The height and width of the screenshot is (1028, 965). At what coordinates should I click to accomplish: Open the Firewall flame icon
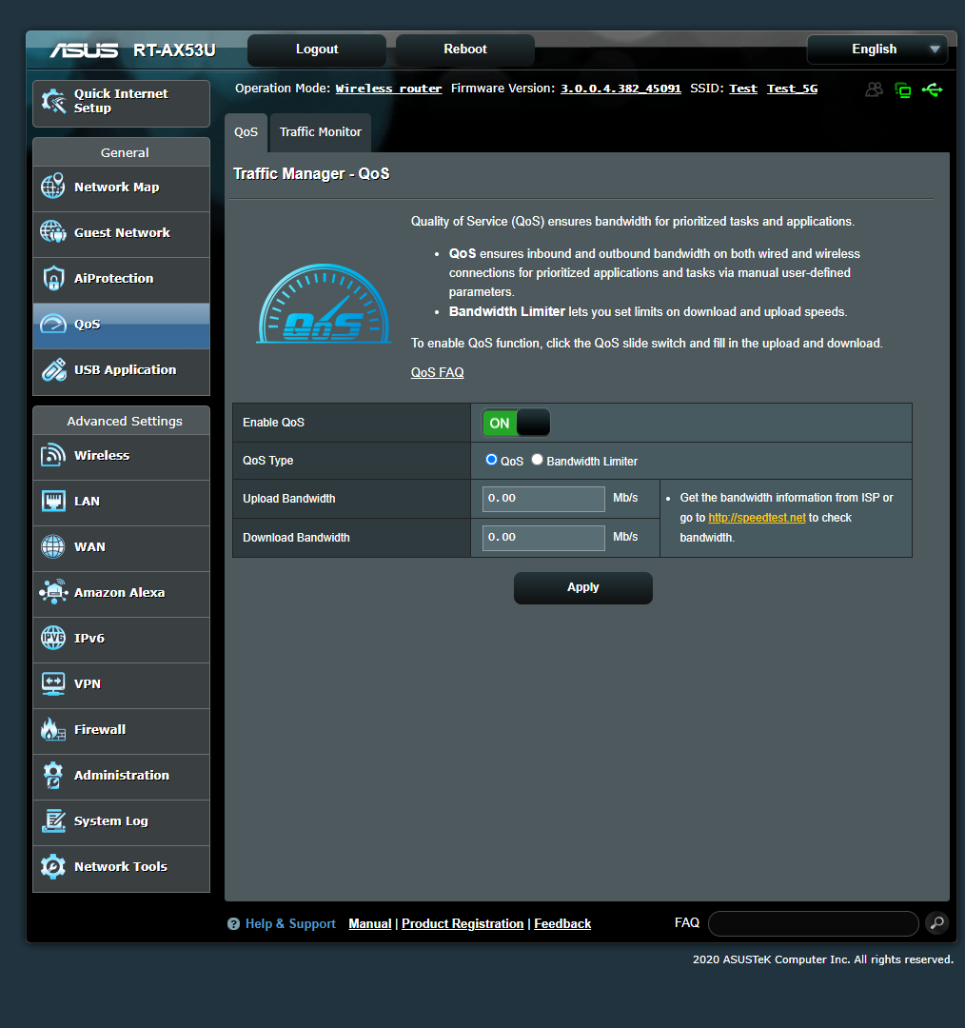pos(52,729)
